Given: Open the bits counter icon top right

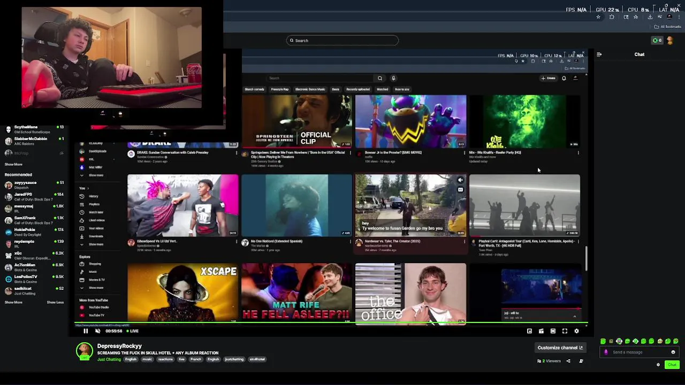Looking at the screenshot, I should [657, 41].
